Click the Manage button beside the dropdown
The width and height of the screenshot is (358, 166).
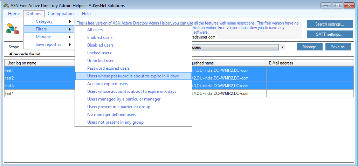[x=309, y=47]
